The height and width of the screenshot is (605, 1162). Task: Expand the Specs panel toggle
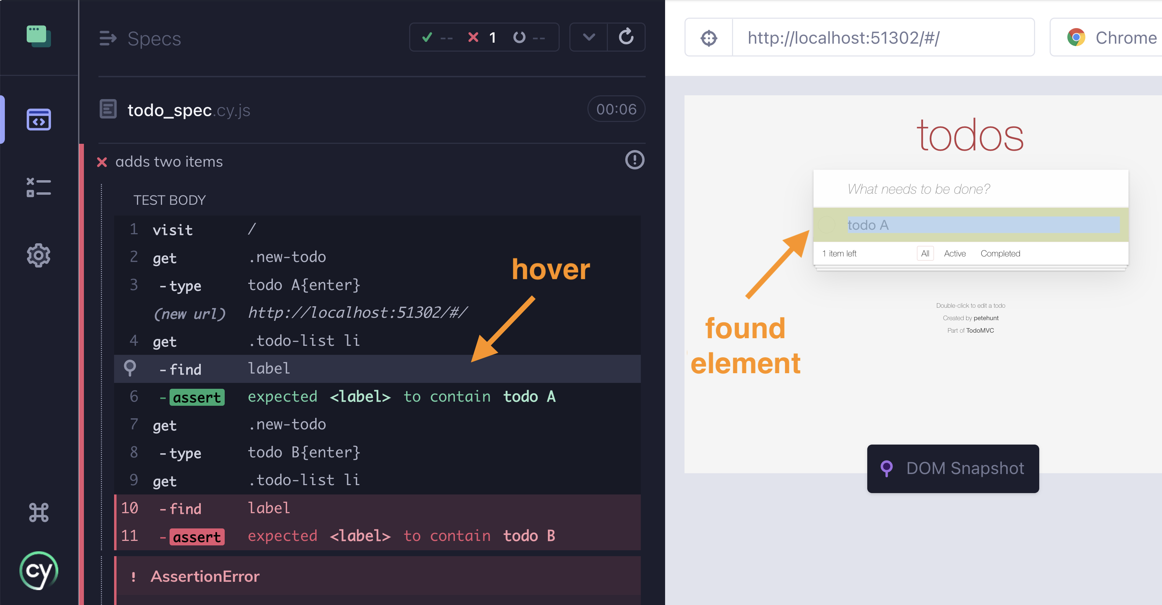(108, 38)
